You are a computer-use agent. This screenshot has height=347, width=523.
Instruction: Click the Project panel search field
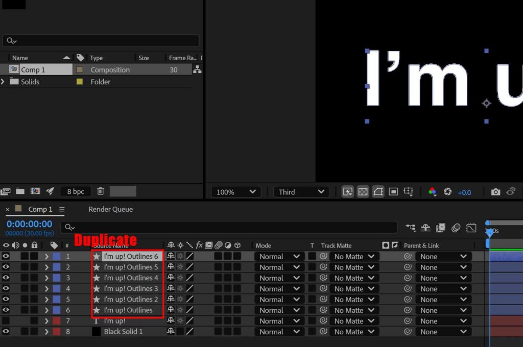point(101,41)
